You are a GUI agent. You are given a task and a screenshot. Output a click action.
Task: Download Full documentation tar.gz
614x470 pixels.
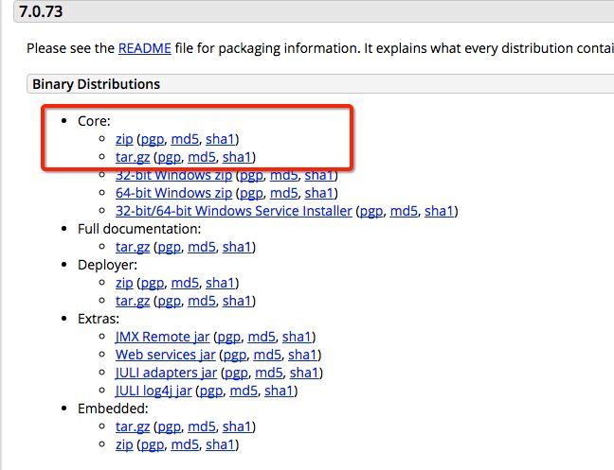(133, 247)
